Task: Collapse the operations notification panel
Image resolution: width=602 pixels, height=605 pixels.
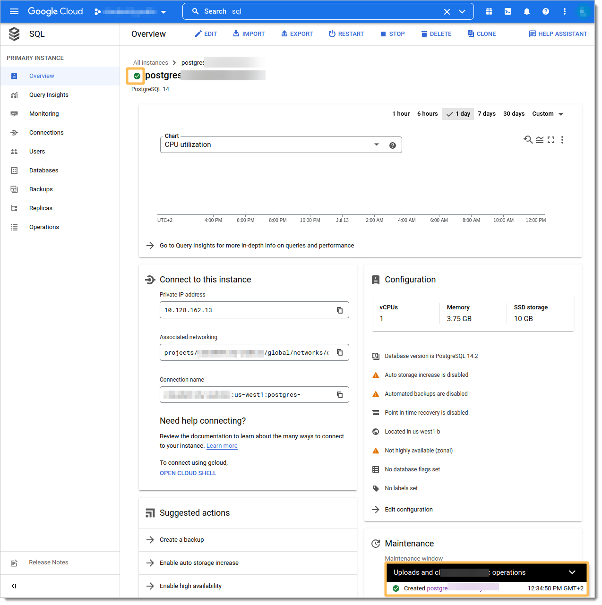Action: (572, 572)
